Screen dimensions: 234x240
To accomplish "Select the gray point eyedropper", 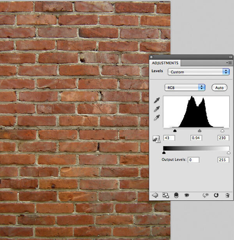I will [x=157, y=109].
